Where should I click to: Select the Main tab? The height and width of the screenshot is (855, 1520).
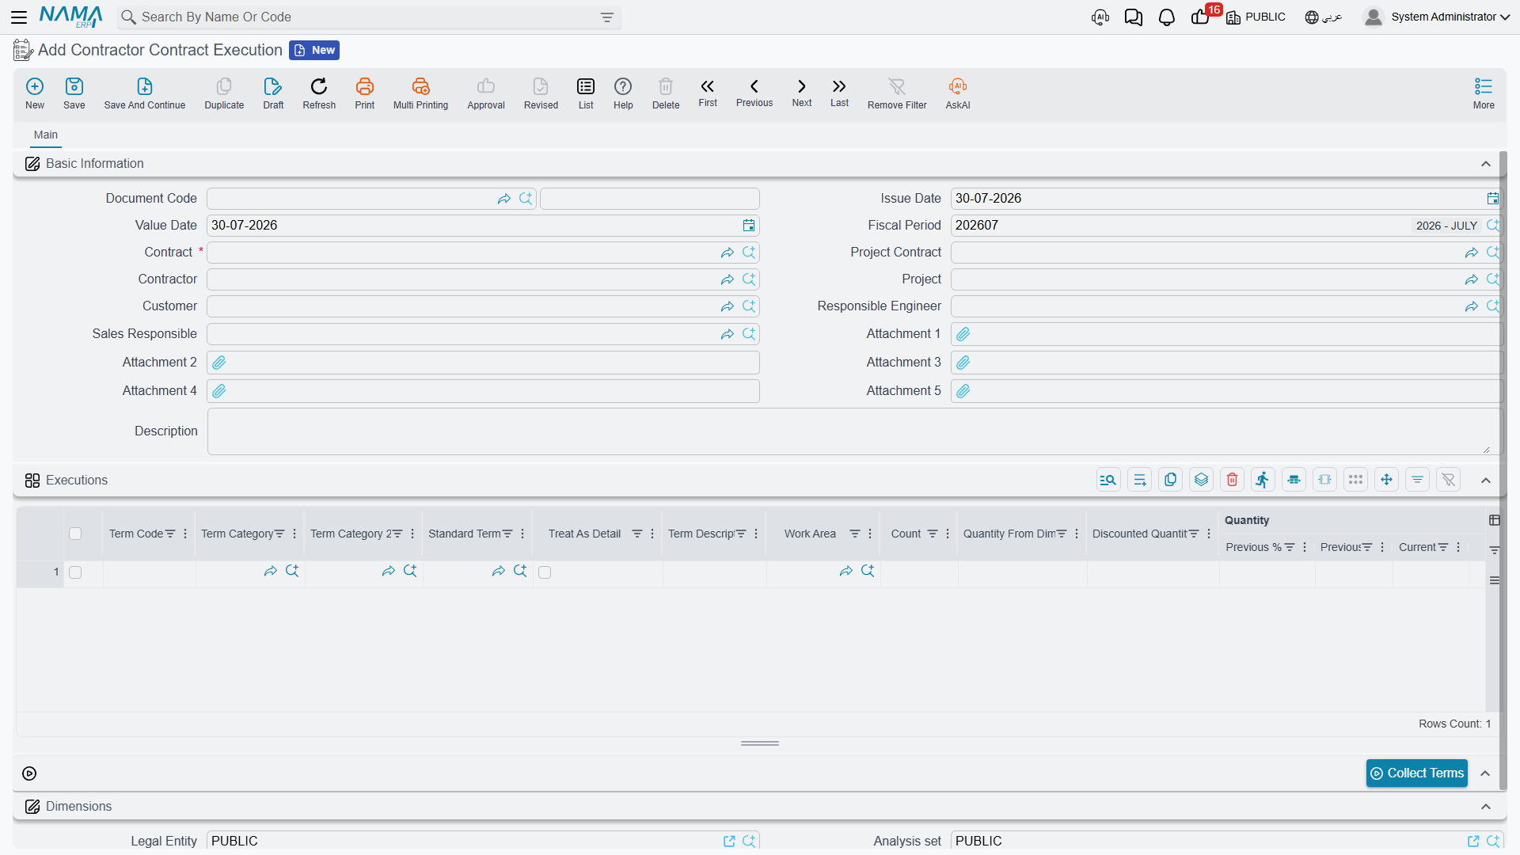coord(46,135)
